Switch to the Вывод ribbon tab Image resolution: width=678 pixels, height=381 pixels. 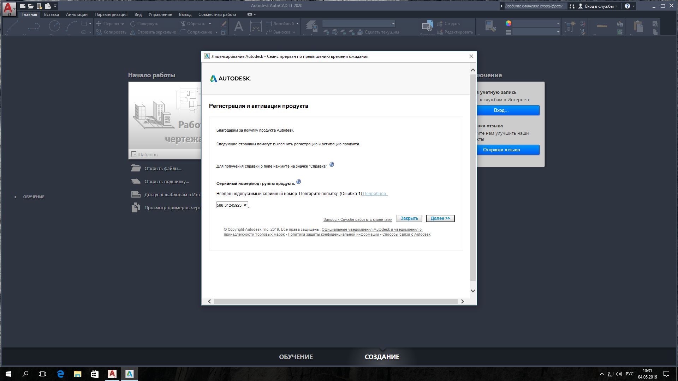point(185,14)
